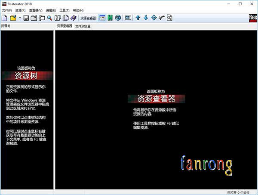The height and width of the screenshot is (195, 258).
Task: Move resource down with blue down arrow
Action: pyautogui.click(x=146, y=18)
